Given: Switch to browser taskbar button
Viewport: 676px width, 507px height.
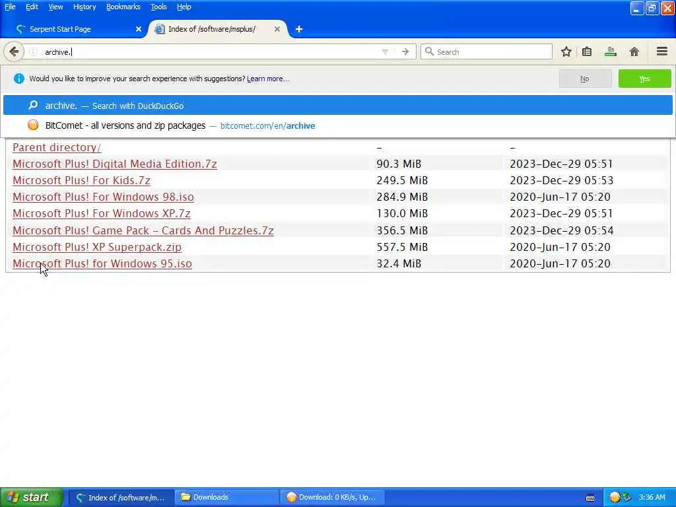Looking at the screenshot, I should click(x=121, y=498).
